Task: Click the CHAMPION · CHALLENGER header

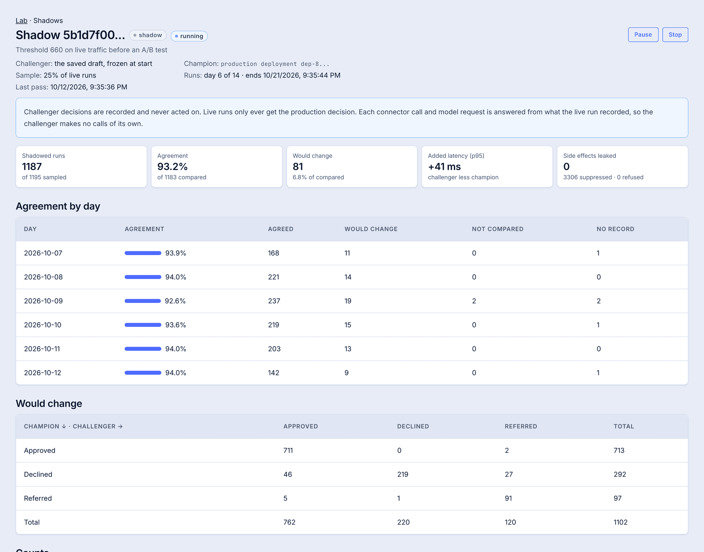Action: tap(73, 426)
